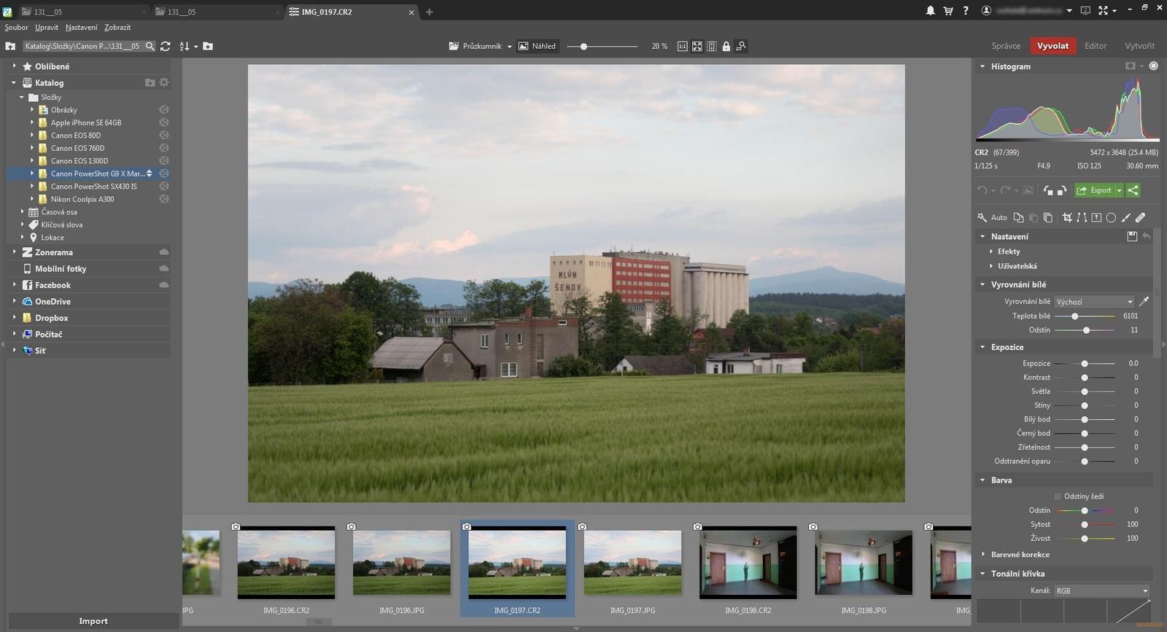Toggle sync icon for Nikon Coolpix A300 folder
The width and height of the screenshot is (1167, 632).
164,198
